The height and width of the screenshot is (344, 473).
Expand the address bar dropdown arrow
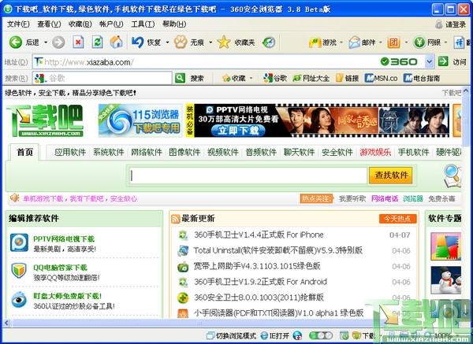pos(430,61)
